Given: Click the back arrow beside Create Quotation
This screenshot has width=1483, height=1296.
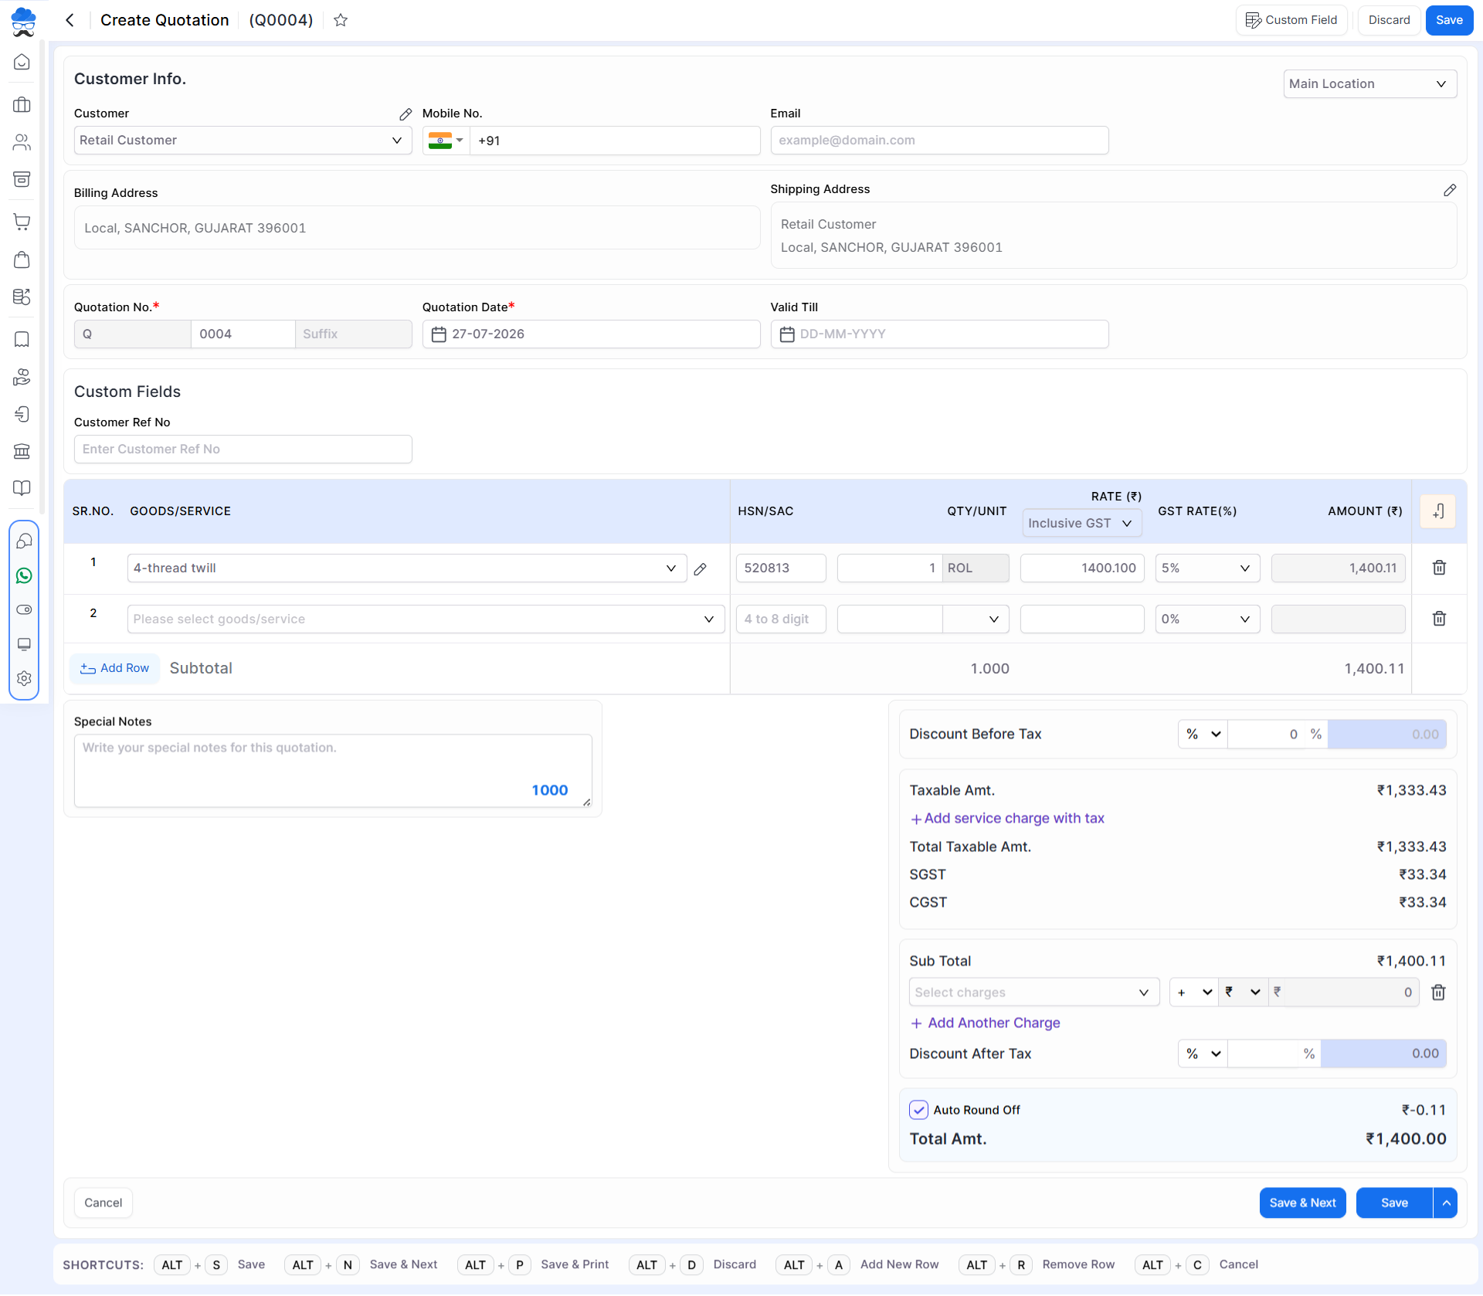Looking at the screenshot, I should pos(70,20).
